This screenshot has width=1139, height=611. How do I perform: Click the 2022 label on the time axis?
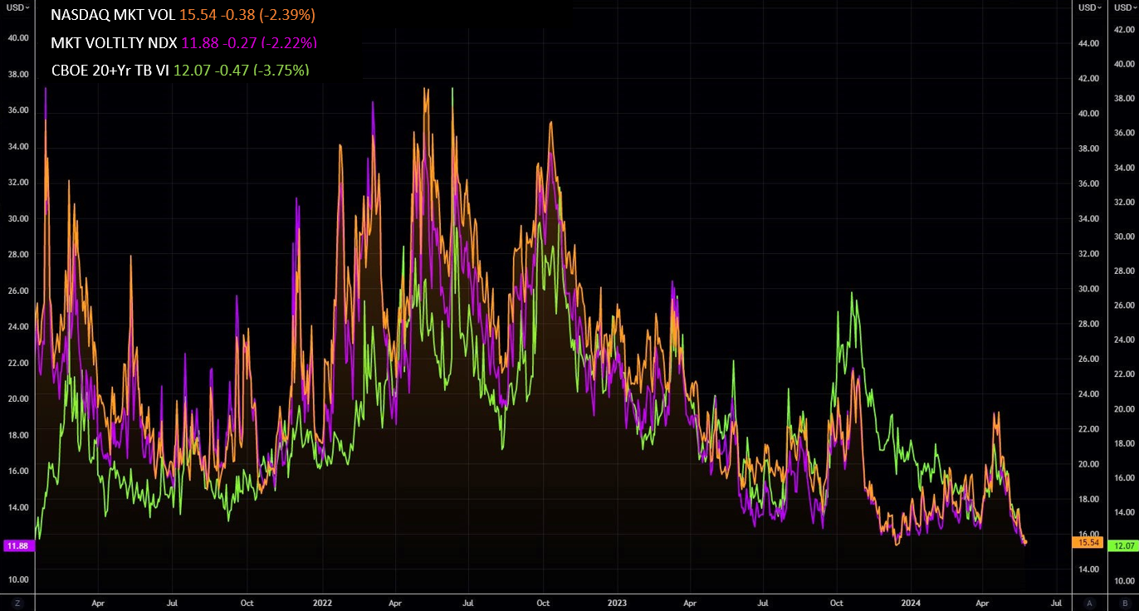pos(322,602)
